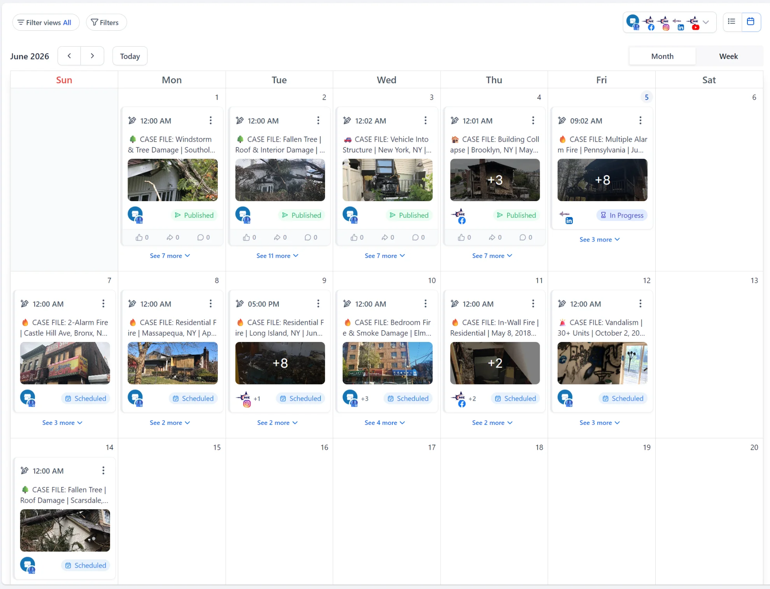Expand See 7 more on Monday June 1
Screen dimensions: 770x589
[x=170, y=256]
